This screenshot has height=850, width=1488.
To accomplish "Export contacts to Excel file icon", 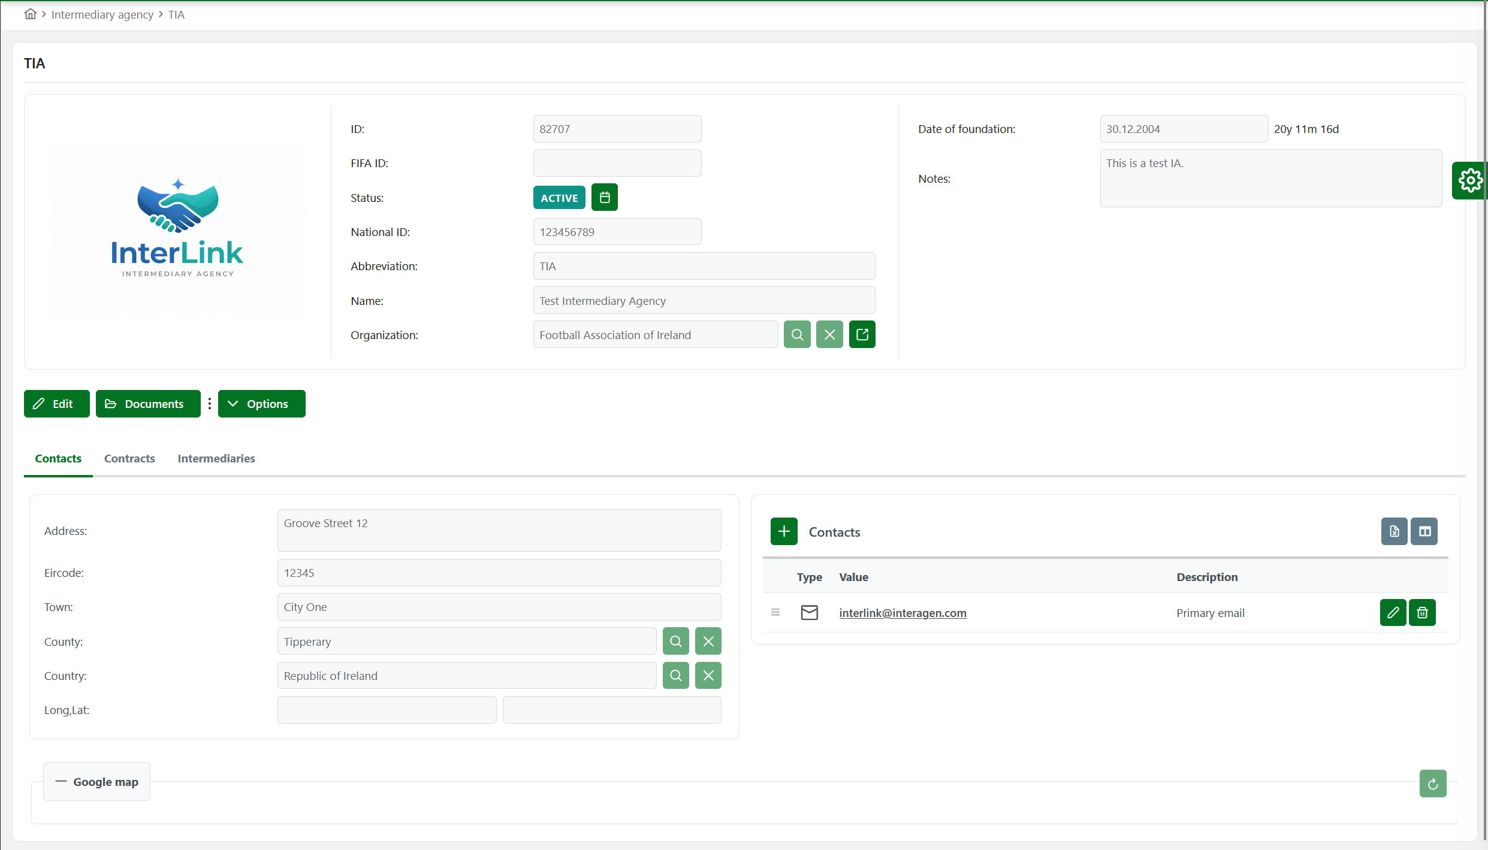I will pyautogui.click(x=1394, y=532).
